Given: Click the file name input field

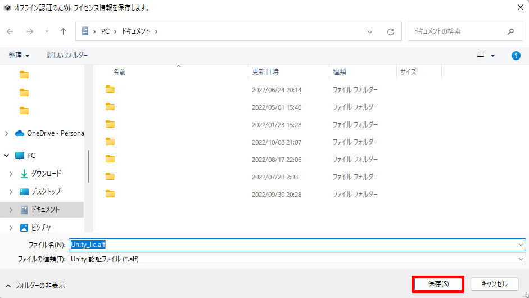Looking at the screenshot, I should [292, 245].
